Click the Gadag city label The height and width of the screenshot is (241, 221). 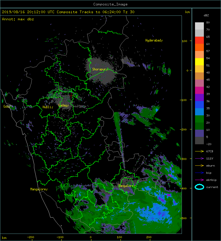point(63,105)
